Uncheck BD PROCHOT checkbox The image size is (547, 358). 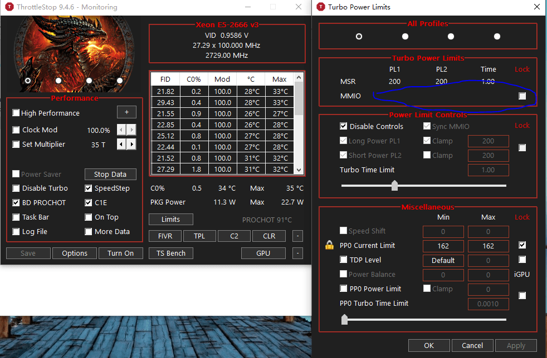pos(16,203)
